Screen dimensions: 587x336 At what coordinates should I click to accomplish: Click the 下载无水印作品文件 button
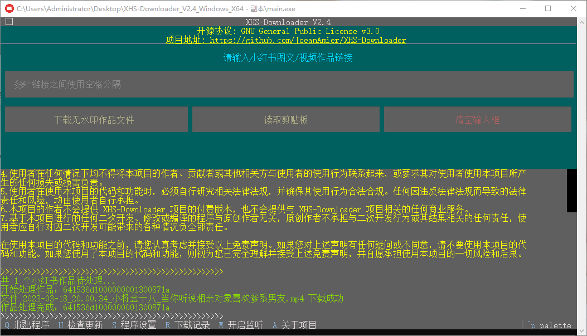pos(96,119)
